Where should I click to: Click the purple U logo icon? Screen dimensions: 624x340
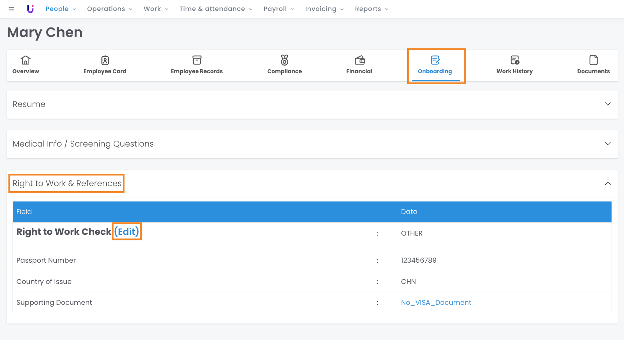pos(30,9)
